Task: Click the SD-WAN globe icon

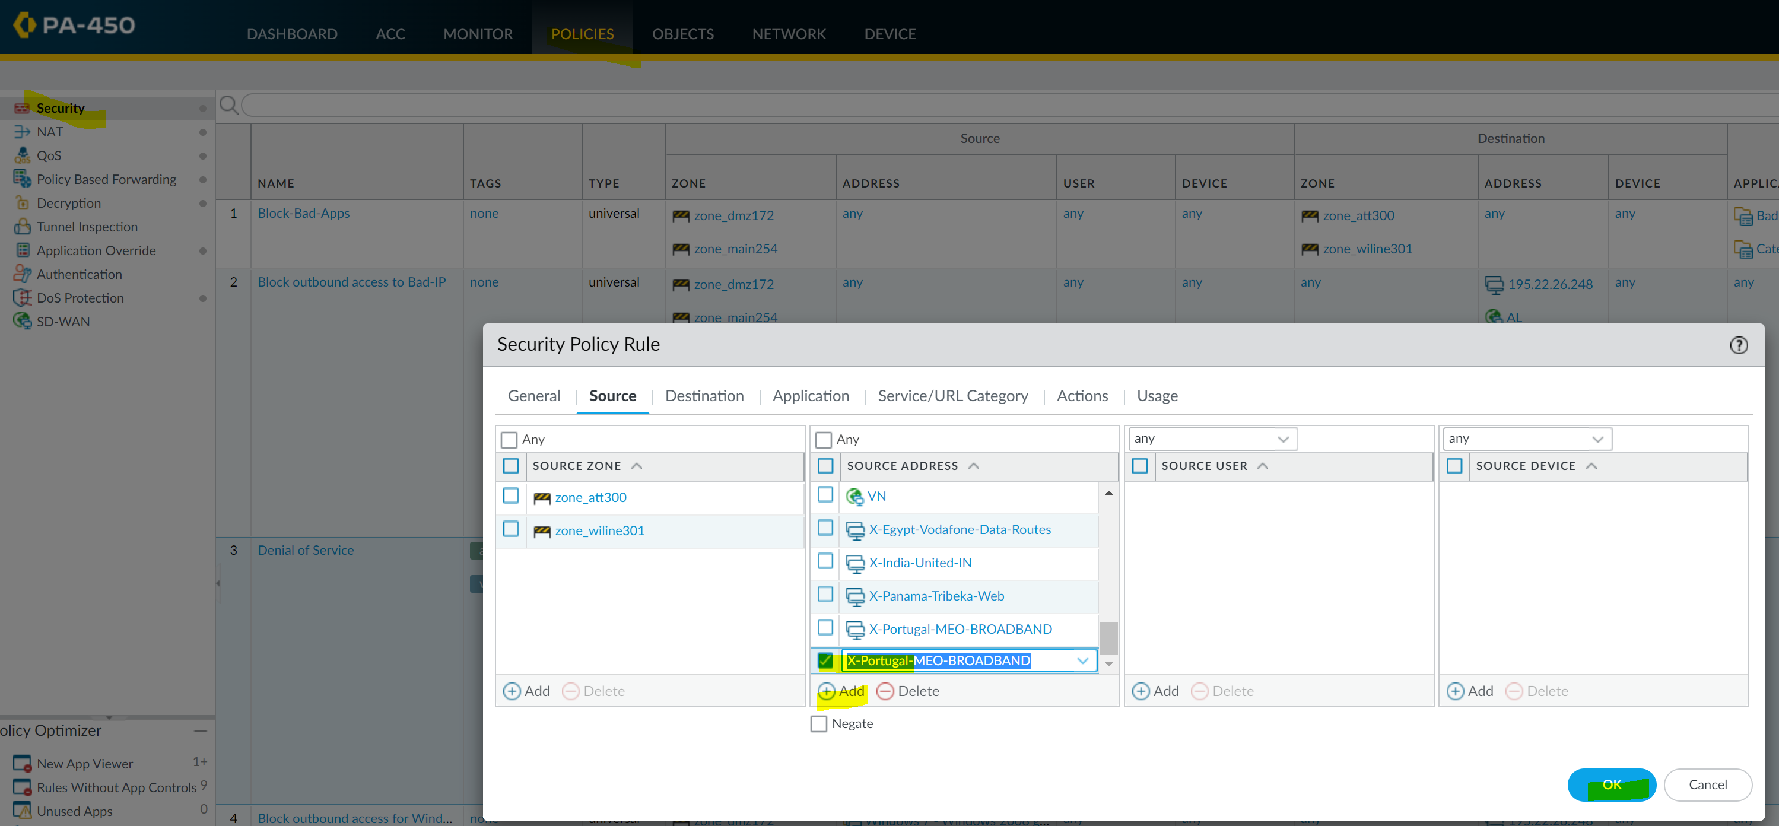Action: click(22, 321)
